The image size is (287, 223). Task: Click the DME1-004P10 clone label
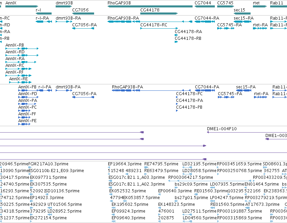(222, 129)
